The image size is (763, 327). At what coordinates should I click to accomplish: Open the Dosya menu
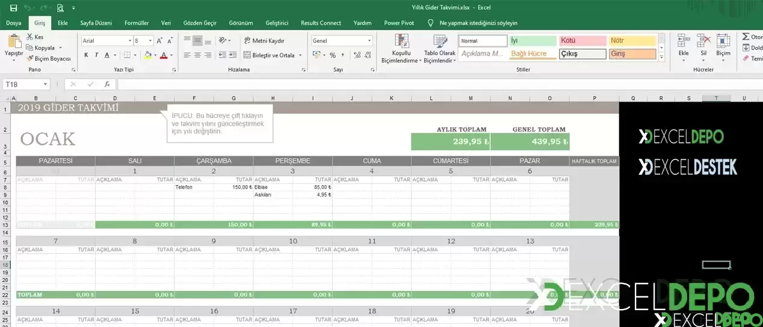[14, 23]
